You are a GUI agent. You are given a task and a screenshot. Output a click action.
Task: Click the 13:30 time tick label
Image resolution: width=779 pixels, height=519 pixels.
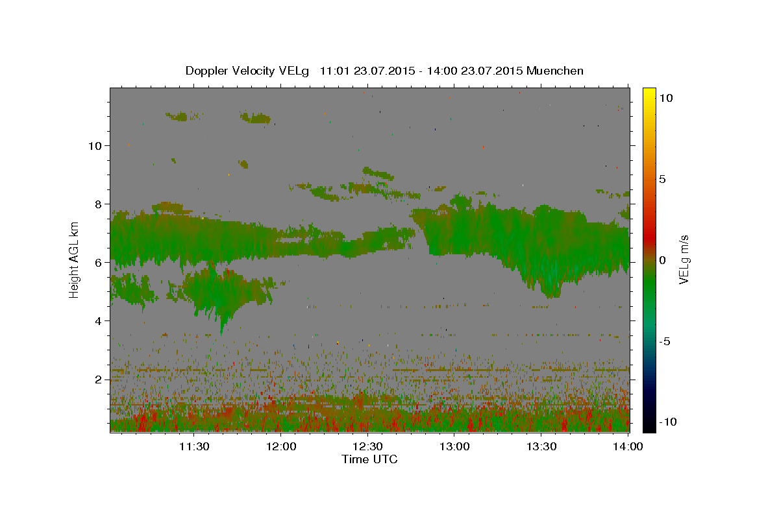tap(541, 446)
